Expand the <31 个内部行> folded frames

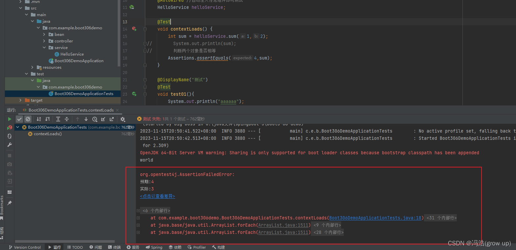pos(441,218)
